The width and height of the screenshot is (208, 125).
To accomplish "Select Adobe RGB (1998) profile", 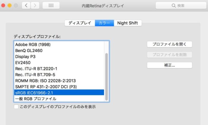I will [x=59, y=45].
